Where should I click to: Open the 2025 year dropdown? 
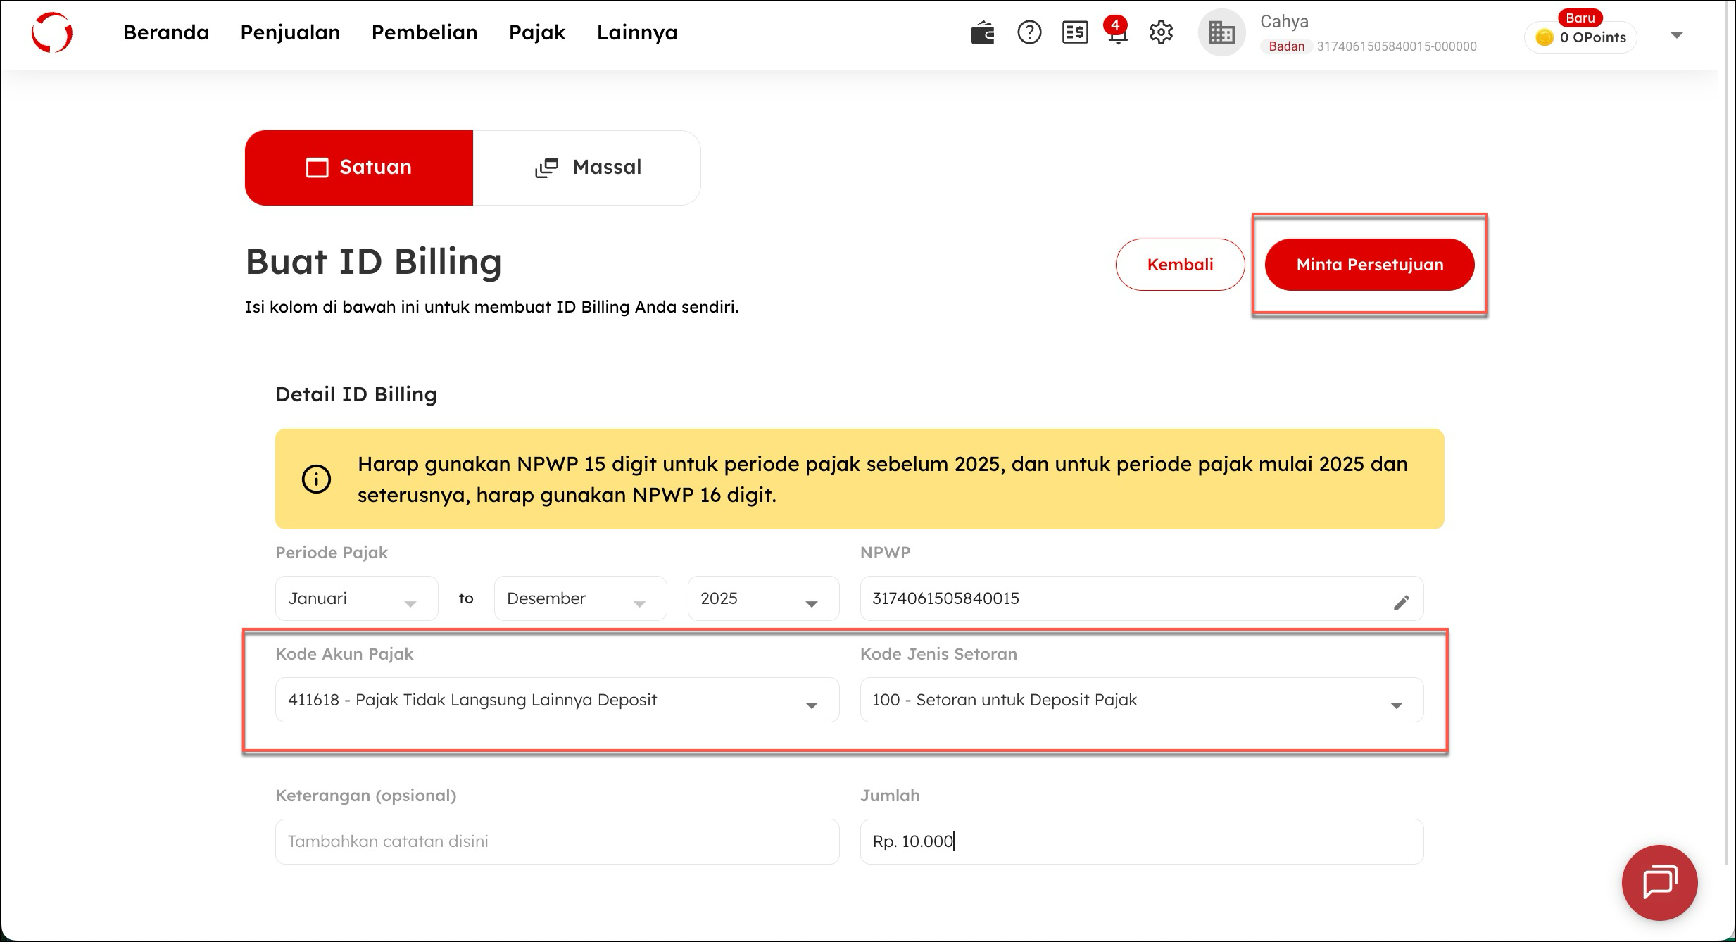coord(762,599)
